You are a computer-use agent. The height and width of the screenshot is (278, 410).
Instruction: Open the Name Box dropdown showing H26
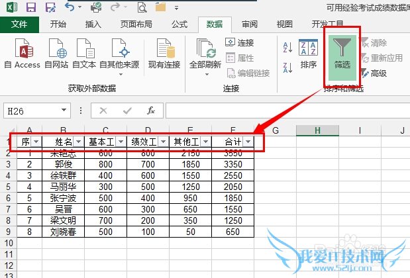[64, 110]
